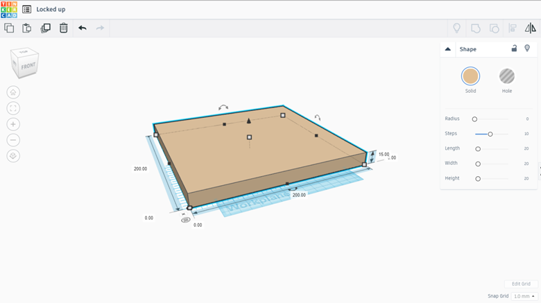Select the Radius value 0
Viewport: 541px width, 303px height.
(x=527, y=119)
